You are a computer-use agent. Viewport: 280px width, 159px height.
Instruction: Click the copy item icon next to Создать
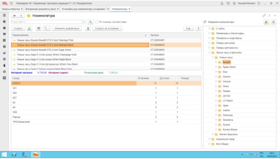pos(30,28)
